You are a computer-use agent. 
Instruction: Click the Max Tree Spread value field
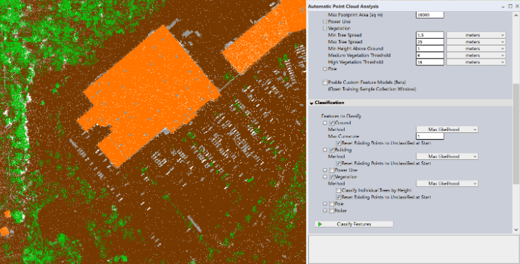[430, 42]
